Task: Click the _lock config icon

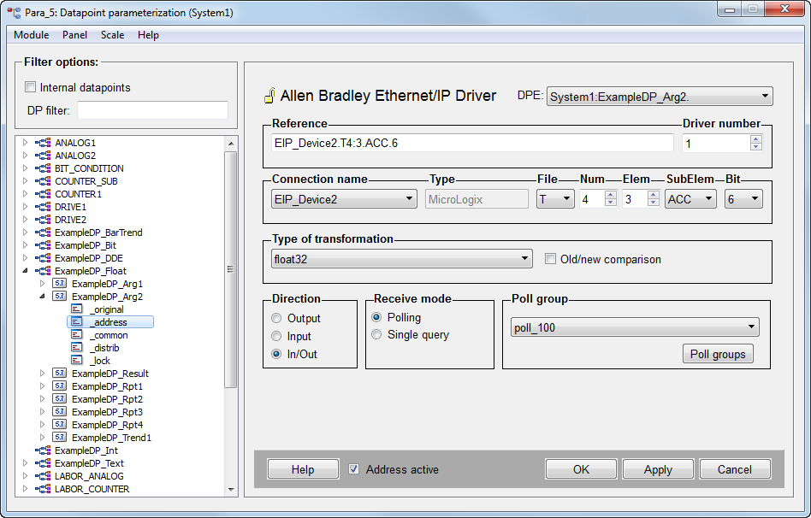Action: pyautogui.click(x=77, y=361)
